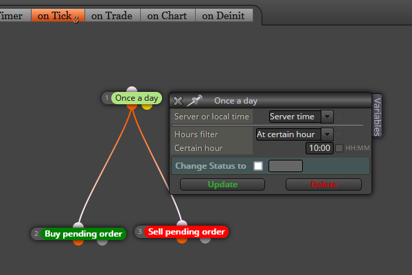The height and width of the screenshot is (275, 412).
Task: Pin the Once a day panel
Action: [195, 101]
